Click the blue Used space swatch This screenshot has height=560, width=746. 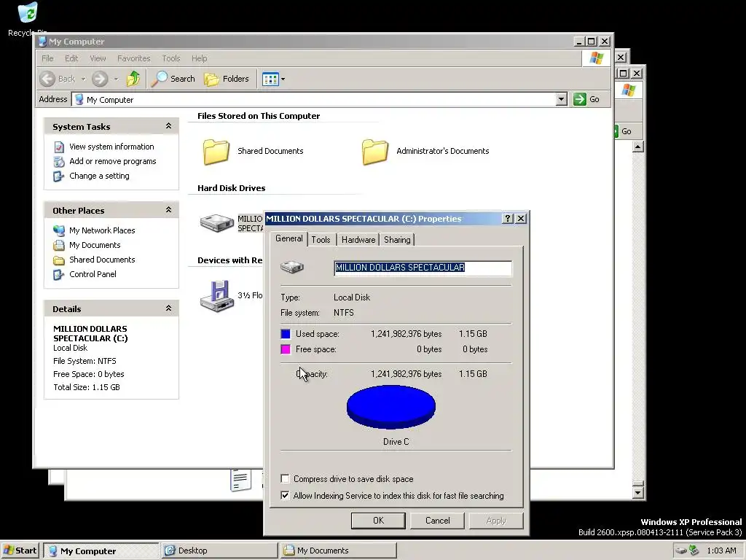tap(286, 334)
